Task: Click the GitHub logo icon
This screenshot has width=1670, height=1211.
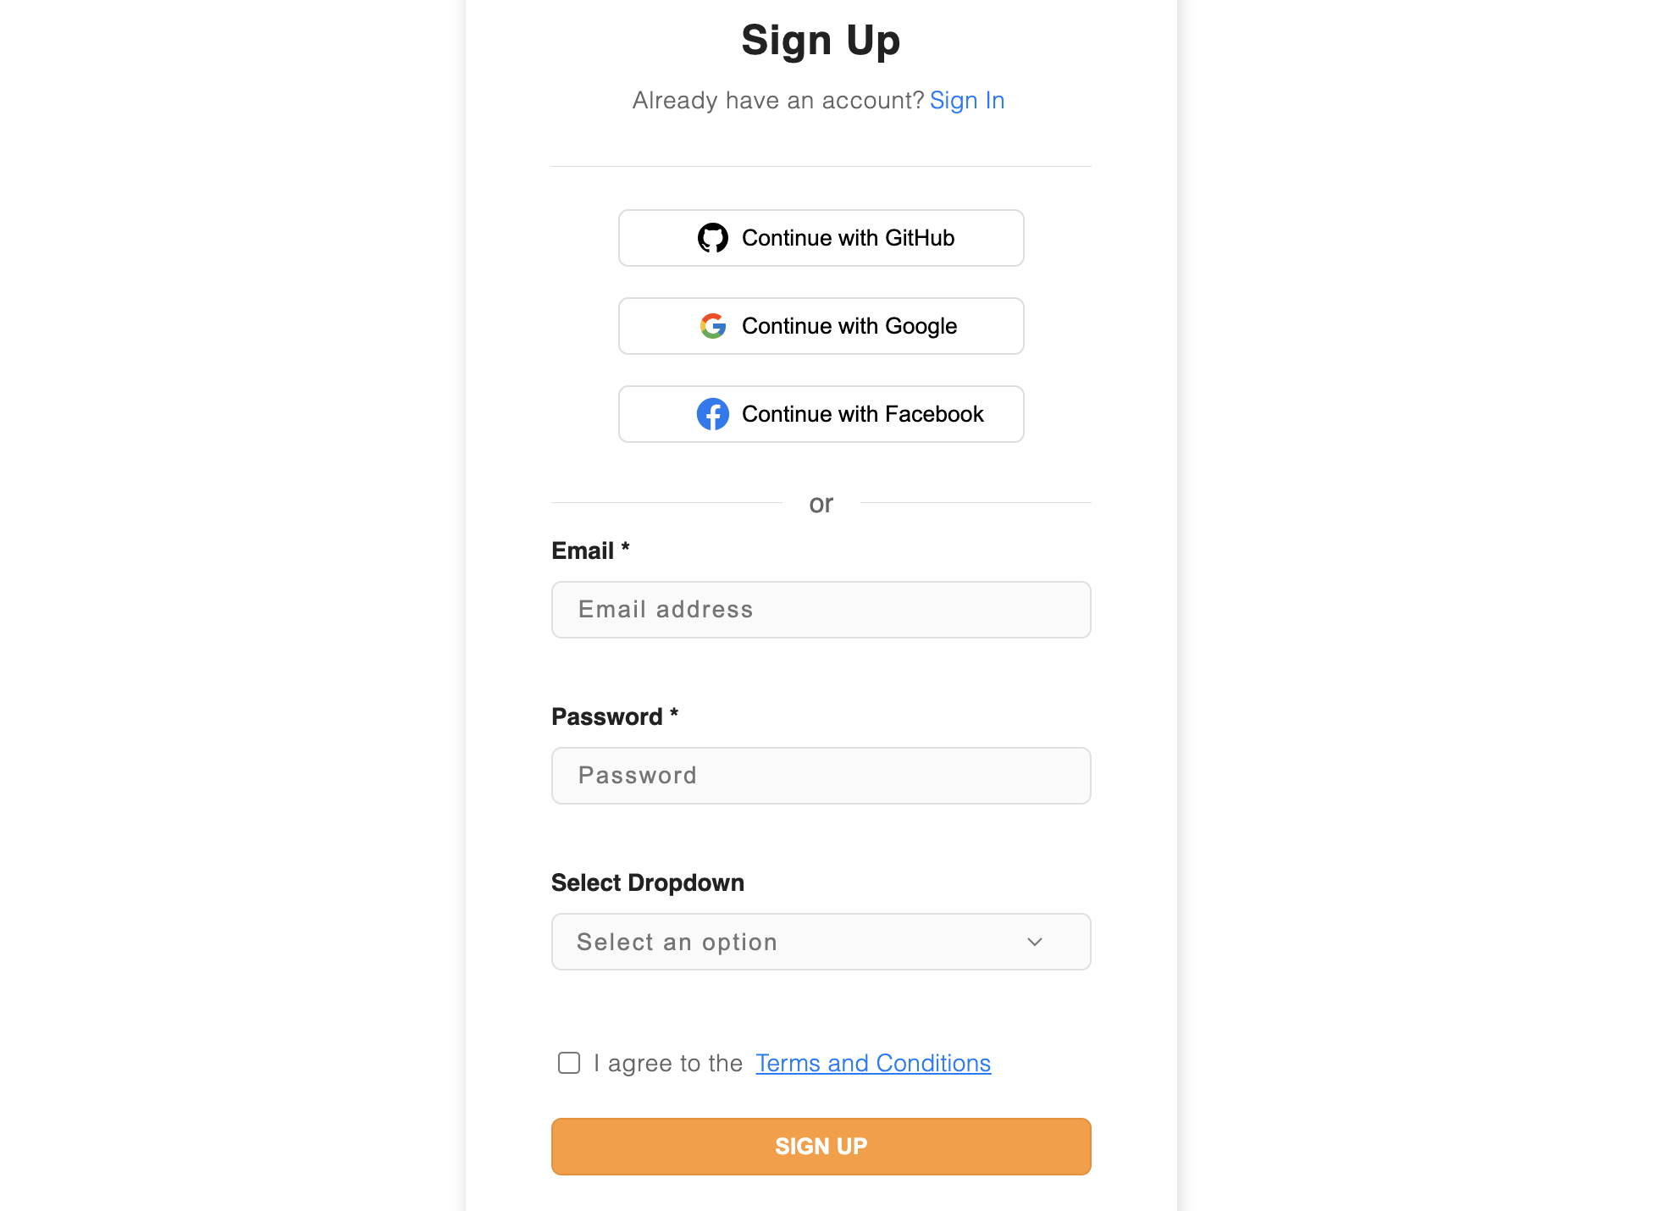Action: (x=714, y=238)
